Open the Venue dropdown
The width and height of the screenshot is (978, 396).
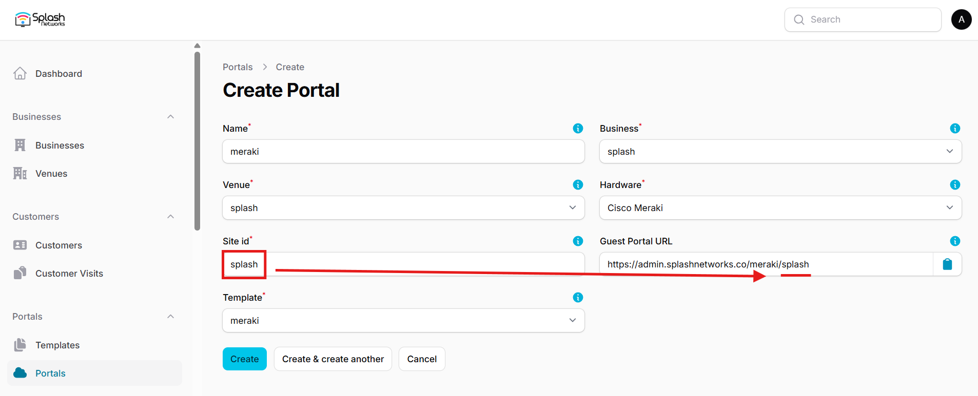403,208
